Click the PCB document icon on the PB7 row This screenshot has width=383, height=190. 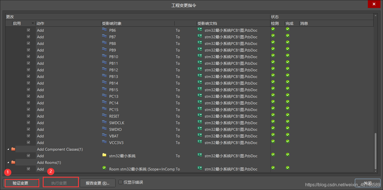point(199,37)
